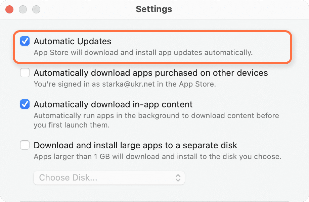Screen dimensions: 309x202
Task: Click the Automatic Updates label text
Action: tap(72, 41)
